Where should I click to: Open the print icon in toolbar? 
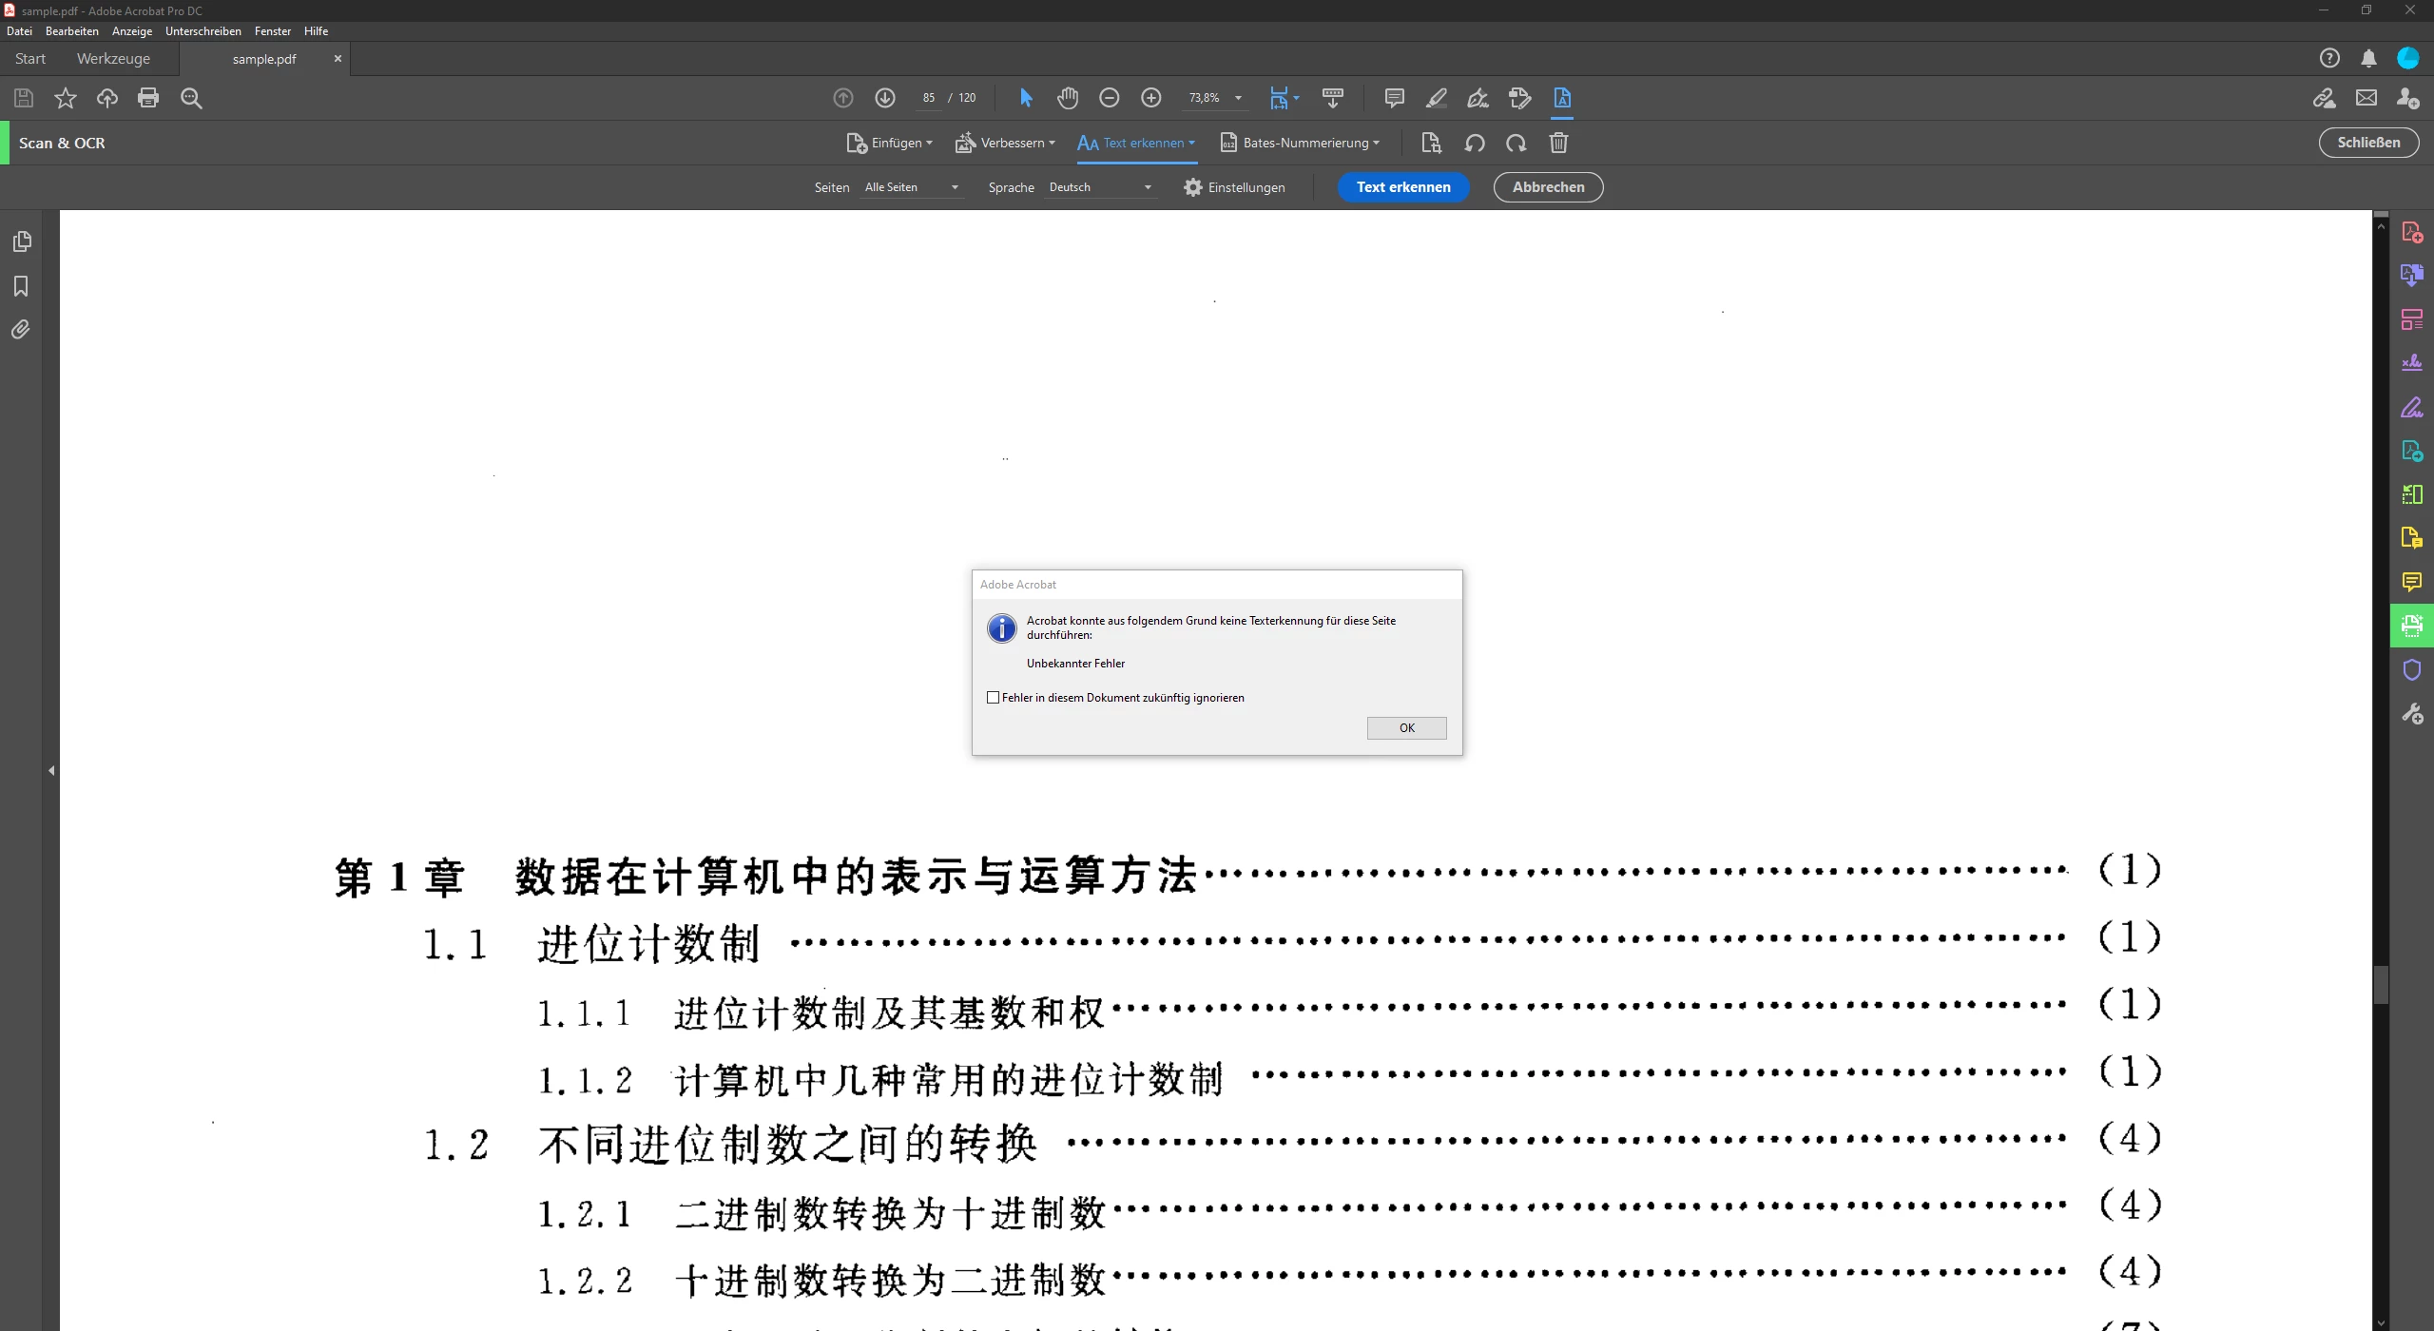pyautogui.click(x=148, y=98)
